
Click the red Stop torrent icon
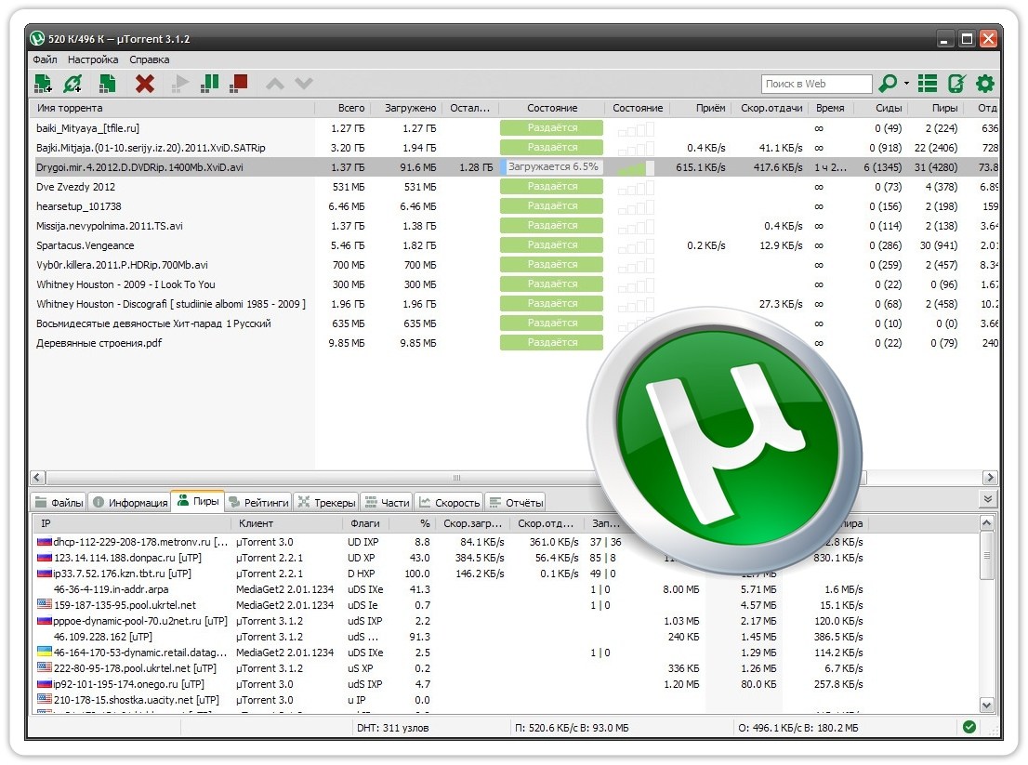[x=239, y=84]
